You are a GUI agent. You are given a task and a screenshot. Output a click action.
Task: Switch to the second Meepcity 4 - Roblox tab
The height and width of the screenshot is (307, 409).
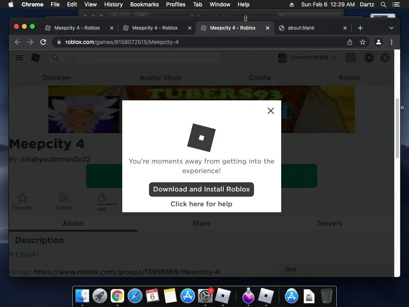pos(155,28)
